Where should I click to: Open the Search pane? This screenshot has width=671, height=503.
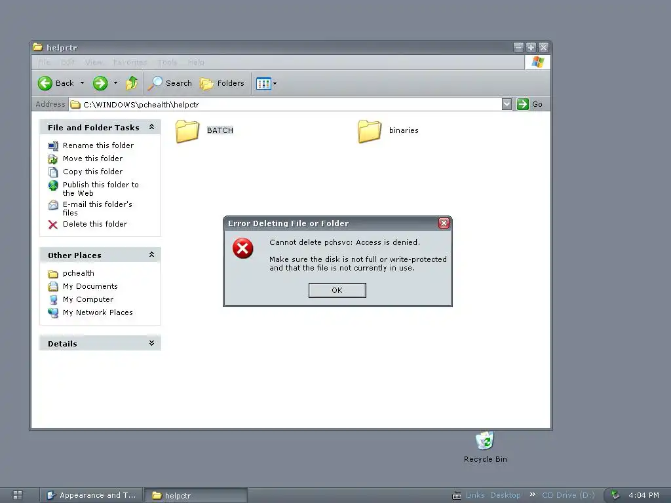[x=170, y=83]
